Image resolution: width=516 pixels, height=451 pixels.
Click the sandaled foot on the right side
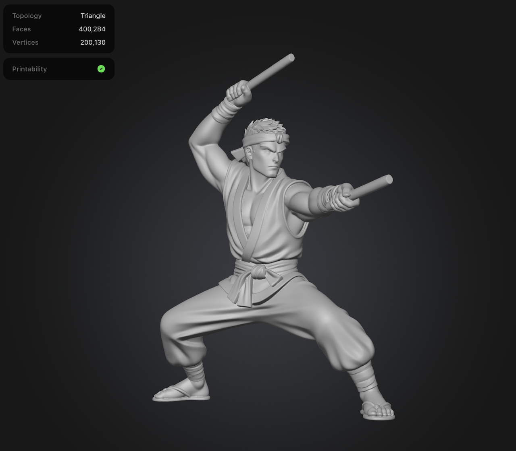click(378, 411)
